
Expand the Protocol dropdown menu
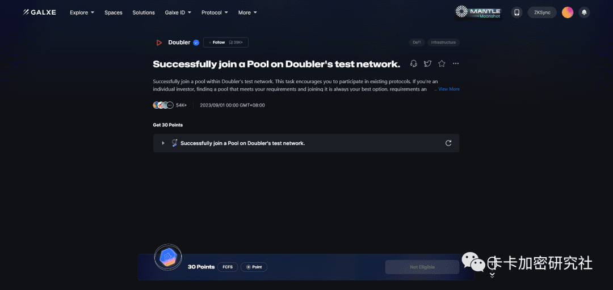coord(215,12)
